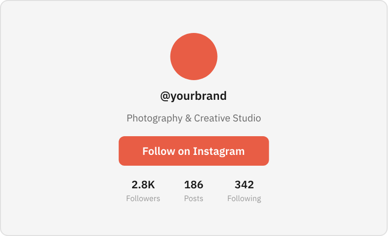Viewport: 388px width, 236px height.
Task: Click the word Follow on the button
Action: 159,151
